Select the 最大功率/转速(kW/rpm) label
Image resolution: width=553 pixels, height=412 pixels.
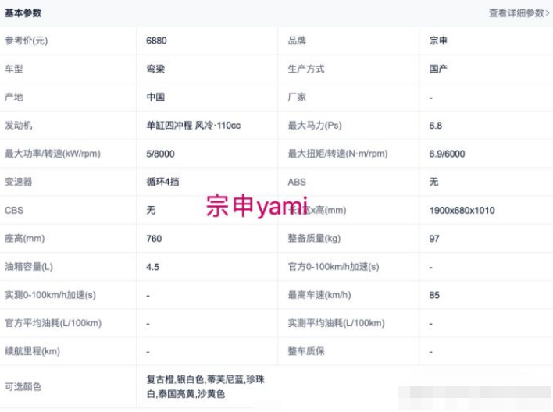[x=52, y=154]
